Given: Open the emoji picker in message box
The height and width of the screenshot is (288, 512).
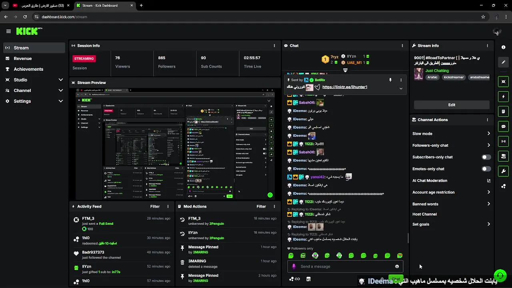Looking at the screenshot, I should click(397, 266).
